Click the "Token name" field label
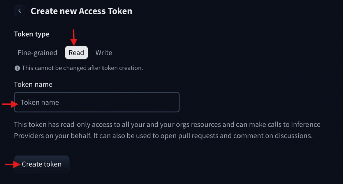The width and height of the screenshot is (343, 184). pyautogui.click(x=33, y=84)
